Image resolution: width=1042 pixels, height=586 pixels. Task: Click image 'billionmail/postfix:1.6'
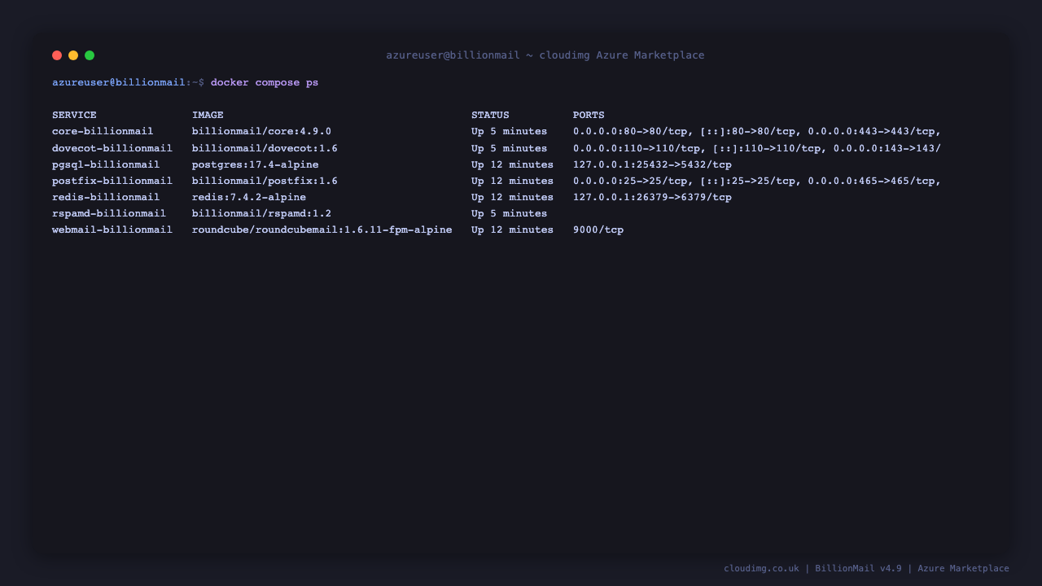pyautogui.click(x=265, y=181)
